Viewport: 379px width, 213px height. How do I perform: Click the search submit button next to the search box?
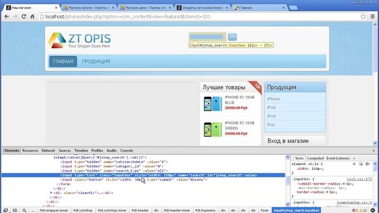tap(232, 37)
